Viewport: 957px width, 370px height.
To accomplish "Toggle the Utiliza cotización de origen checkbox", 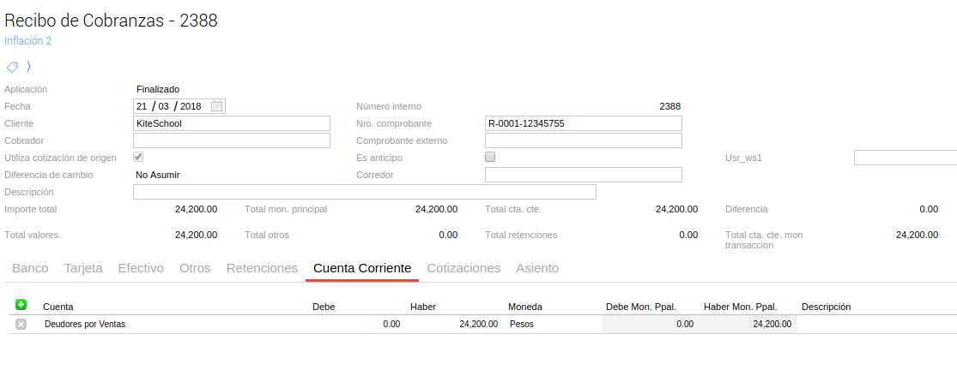I will click(138, 158).
